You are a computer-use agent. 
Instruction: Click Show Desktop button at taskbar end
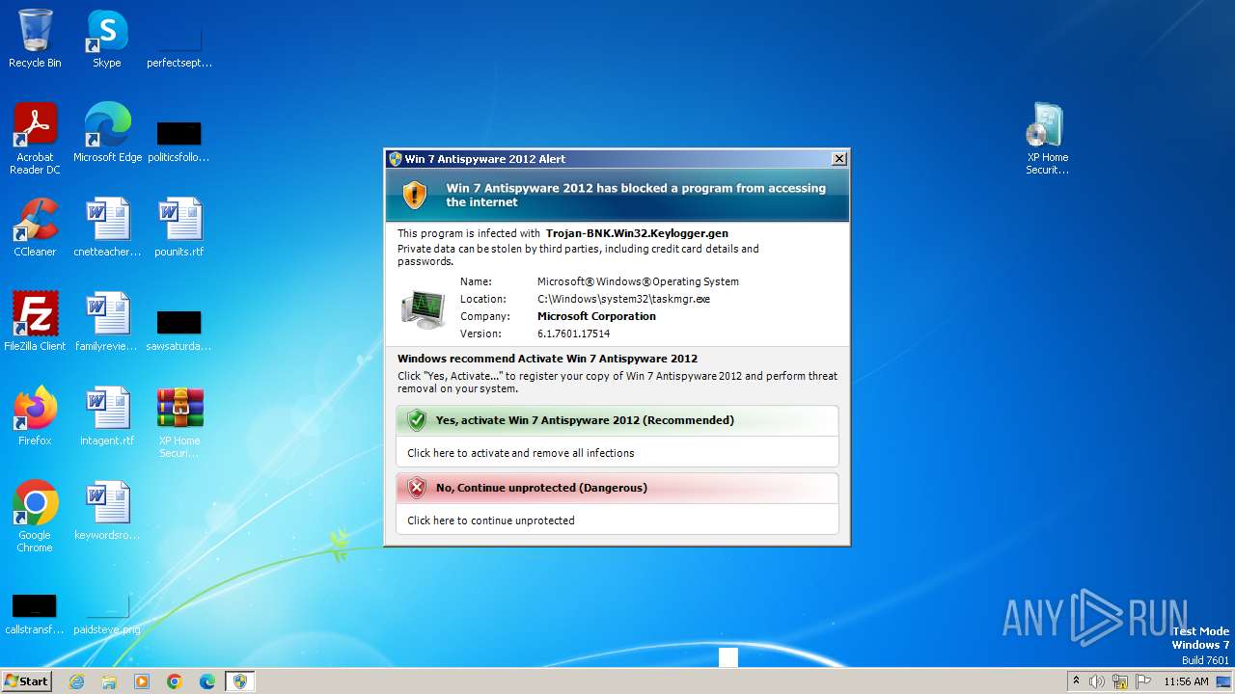1224,681
